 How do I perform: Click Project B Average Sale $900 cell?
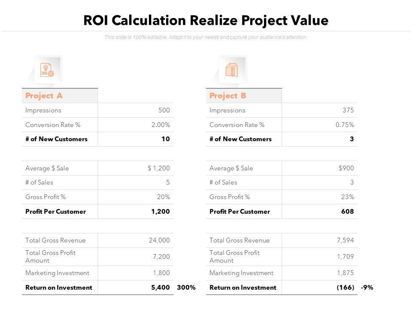346,168
